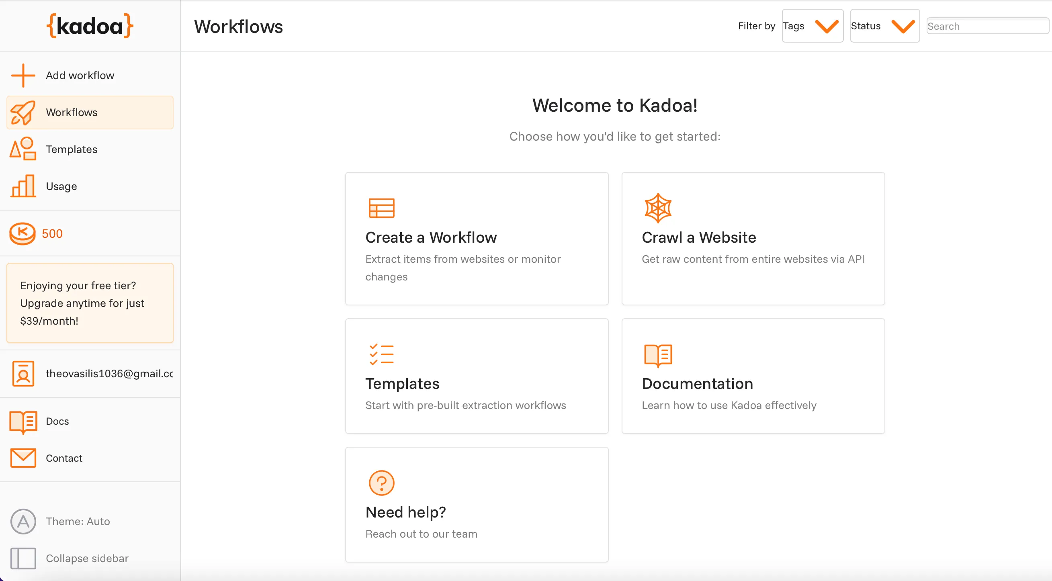Click the envelope Contact icon
Viewport: 1052px width, 581px height.
click(23, 458)
